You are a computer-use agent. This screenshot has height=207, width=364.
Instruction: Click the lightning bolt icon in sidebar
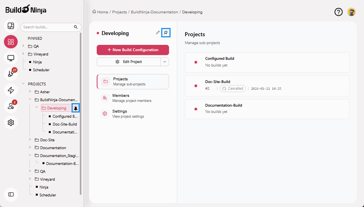11,90
